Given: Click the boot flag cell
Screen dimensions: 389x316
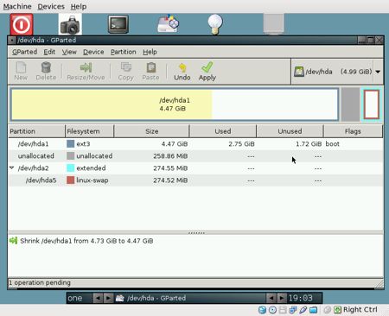Looking at the screenshot, I should tap(332, 143).
